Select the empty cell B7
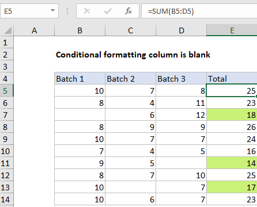Image resolution: width=257 pixels, height=207 pixels. 80,115
